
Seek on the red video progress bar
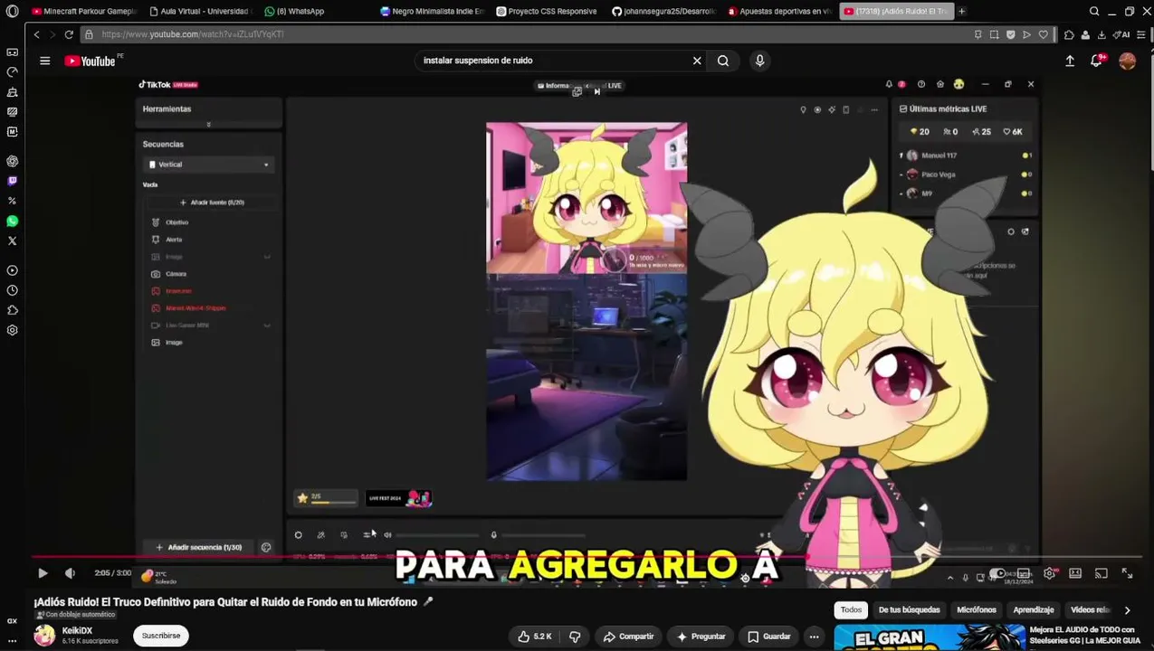pyautogui.click(x=585, y=558)
